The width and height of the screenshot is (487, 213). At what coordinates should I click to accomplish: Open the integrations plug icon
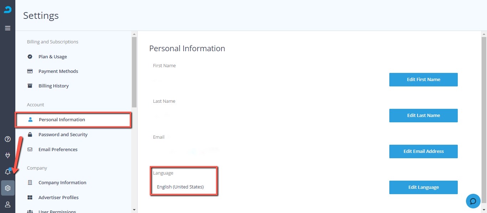click(7, 155)
